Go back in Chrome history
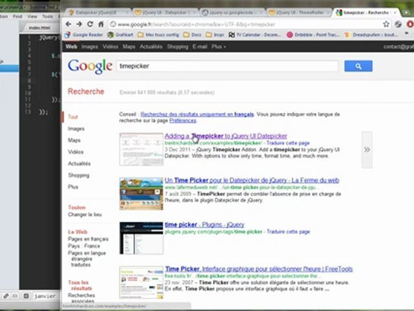 (x=69, y=24)
